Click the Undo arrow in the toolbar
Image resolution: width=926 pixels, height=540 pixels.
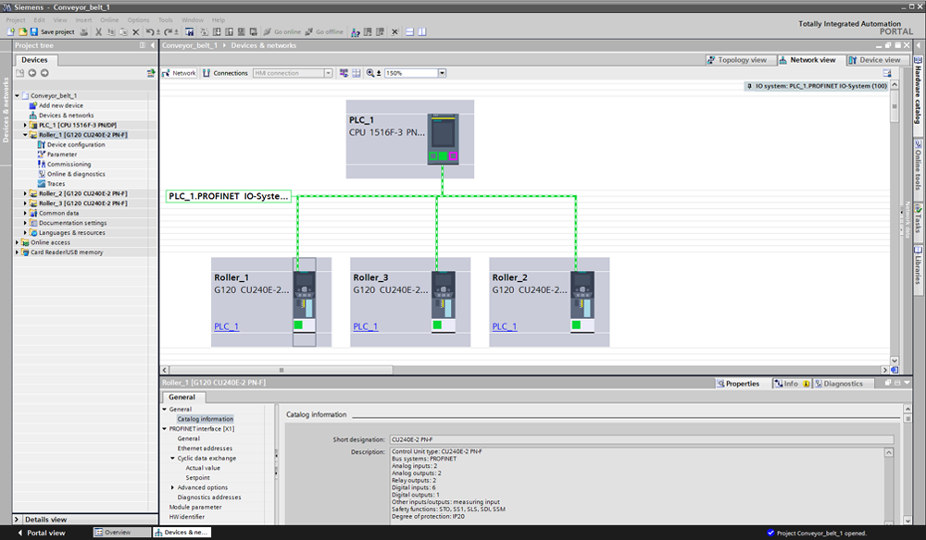tap(150, 31)
